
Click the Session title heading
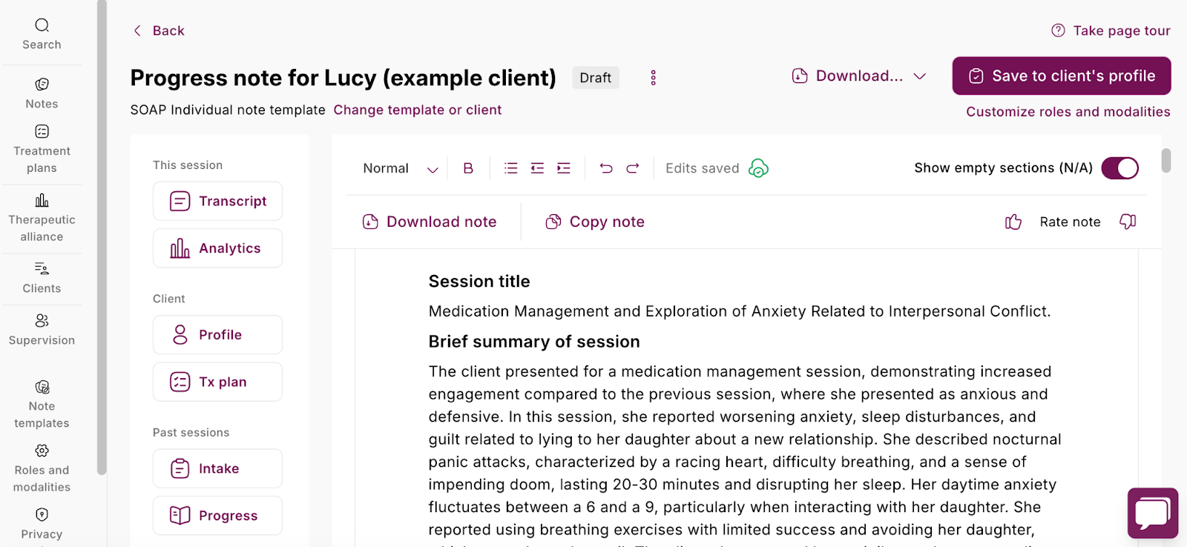pos(479,282)
